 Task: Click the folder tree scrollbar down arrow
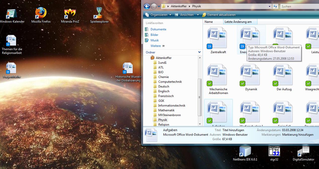pos(200,124)
